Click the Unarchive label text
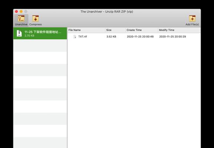Screen dimensions: 214x148 21,24
